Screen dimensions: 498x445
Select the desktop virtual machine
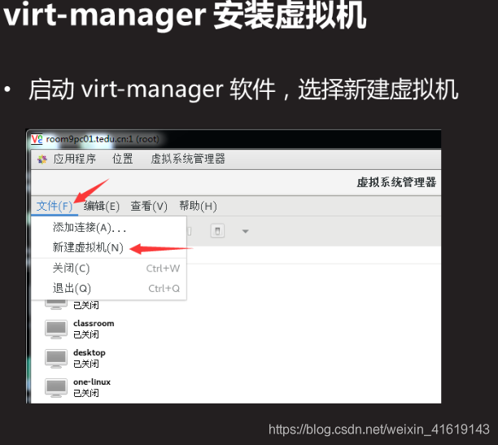pyautogui.click(x=236, y=358)
